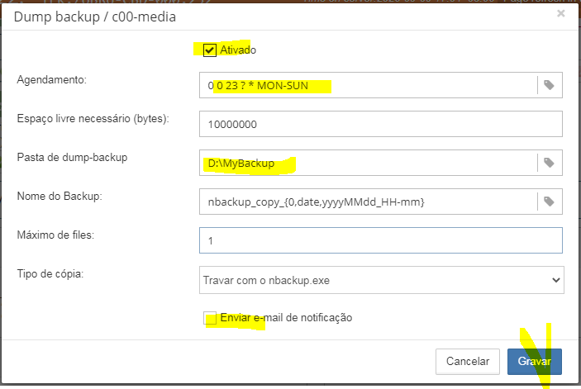Focus the Máximo de files input
The width and height of the screenshot is (581, 389).
click(x=380, y=240)
